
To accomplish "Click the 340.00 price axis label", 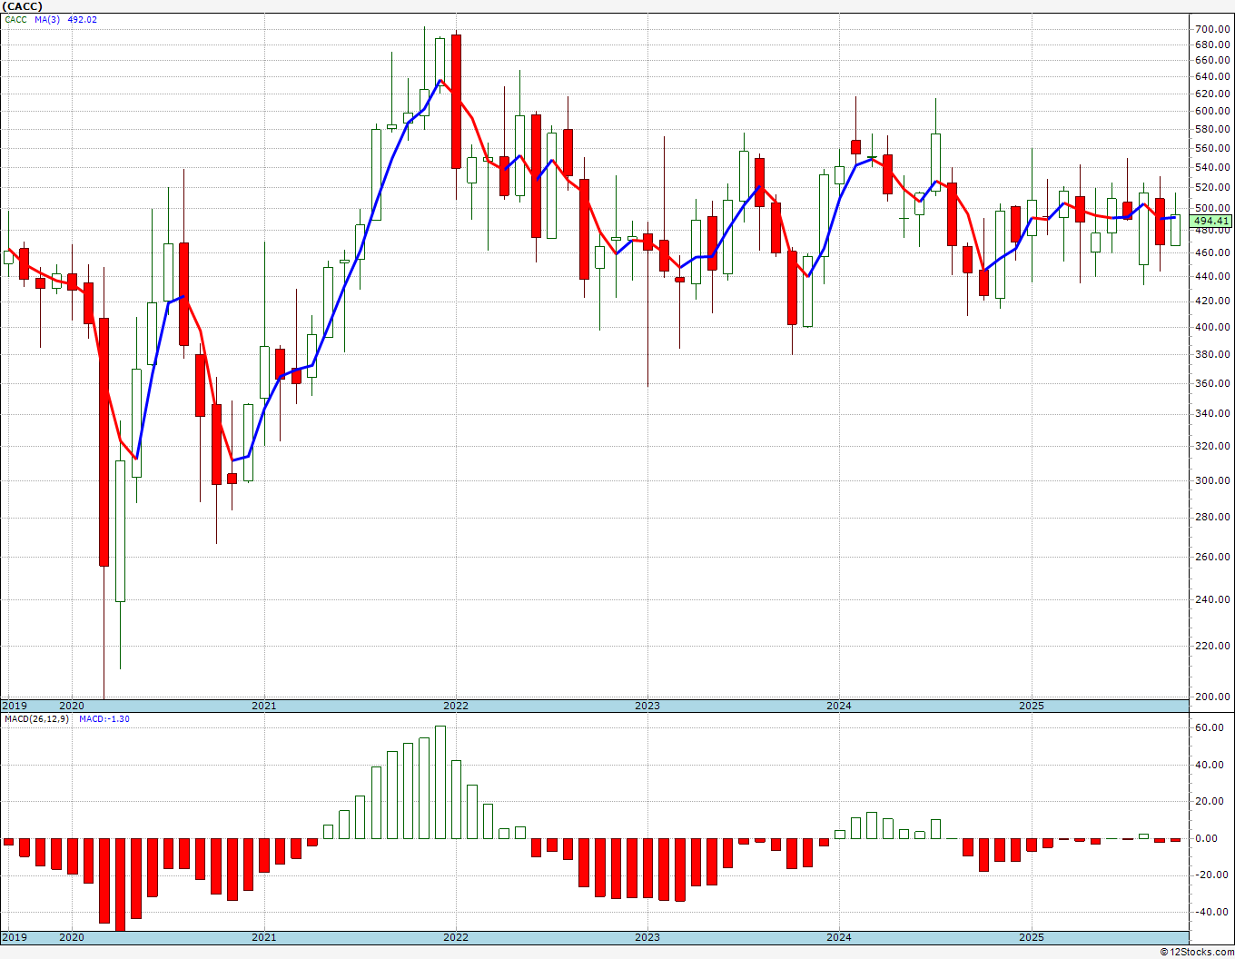I will 1213,413.
